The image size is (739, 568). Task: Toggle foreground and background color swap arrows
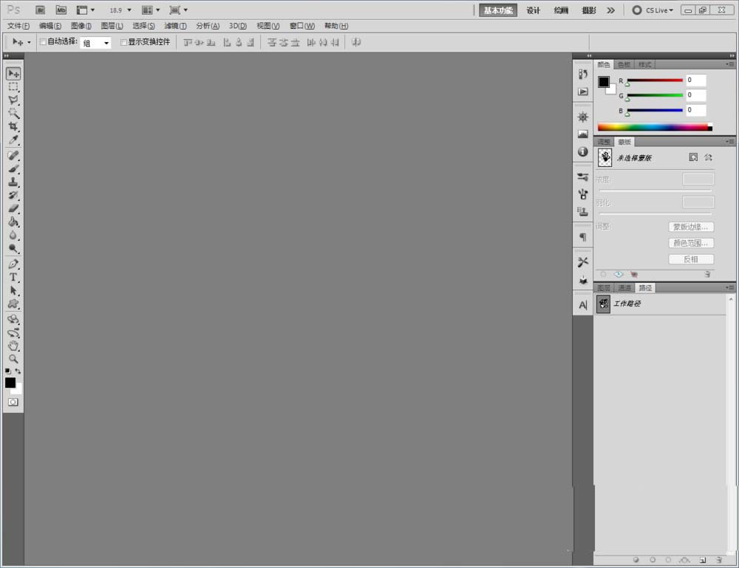18,372
